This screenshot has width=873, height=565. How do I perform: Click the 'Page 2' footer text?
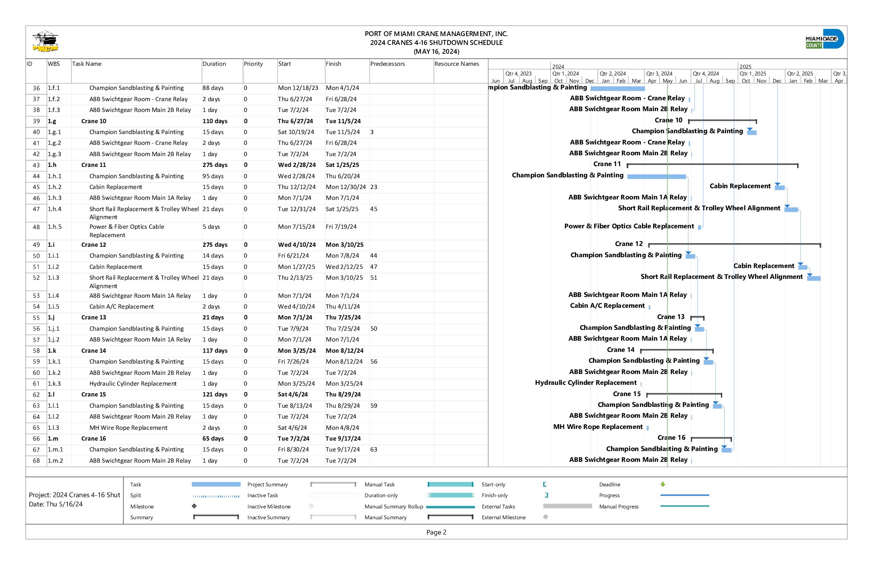pos(436,532)
